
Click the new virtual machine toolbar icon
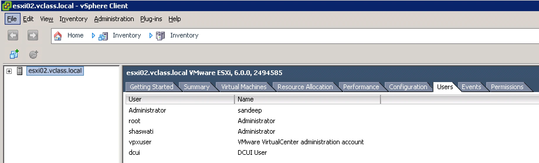pyautogui.click(x=14, y=54)
